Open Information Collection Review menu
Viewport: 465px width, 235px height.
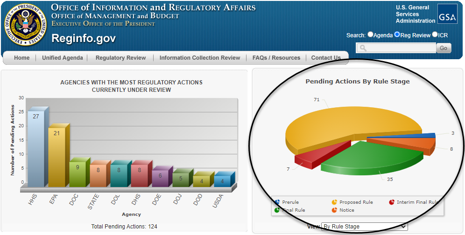pos(199,58)
